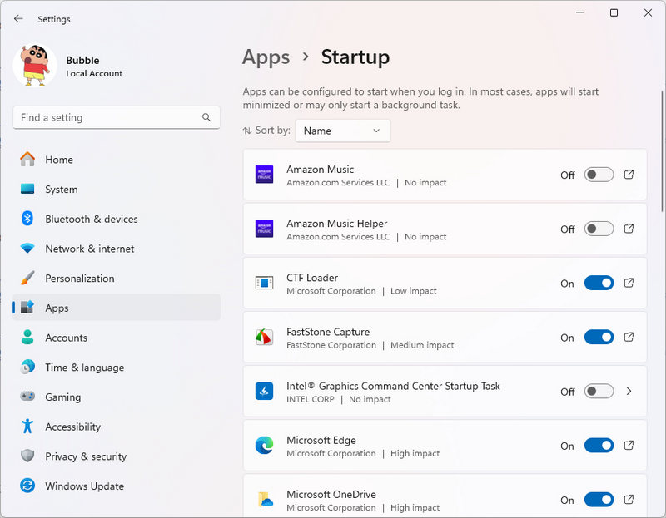666x518 pixels.
Task: Turn off FastStone Capture startup switch
Action: [x=599, y=338]
